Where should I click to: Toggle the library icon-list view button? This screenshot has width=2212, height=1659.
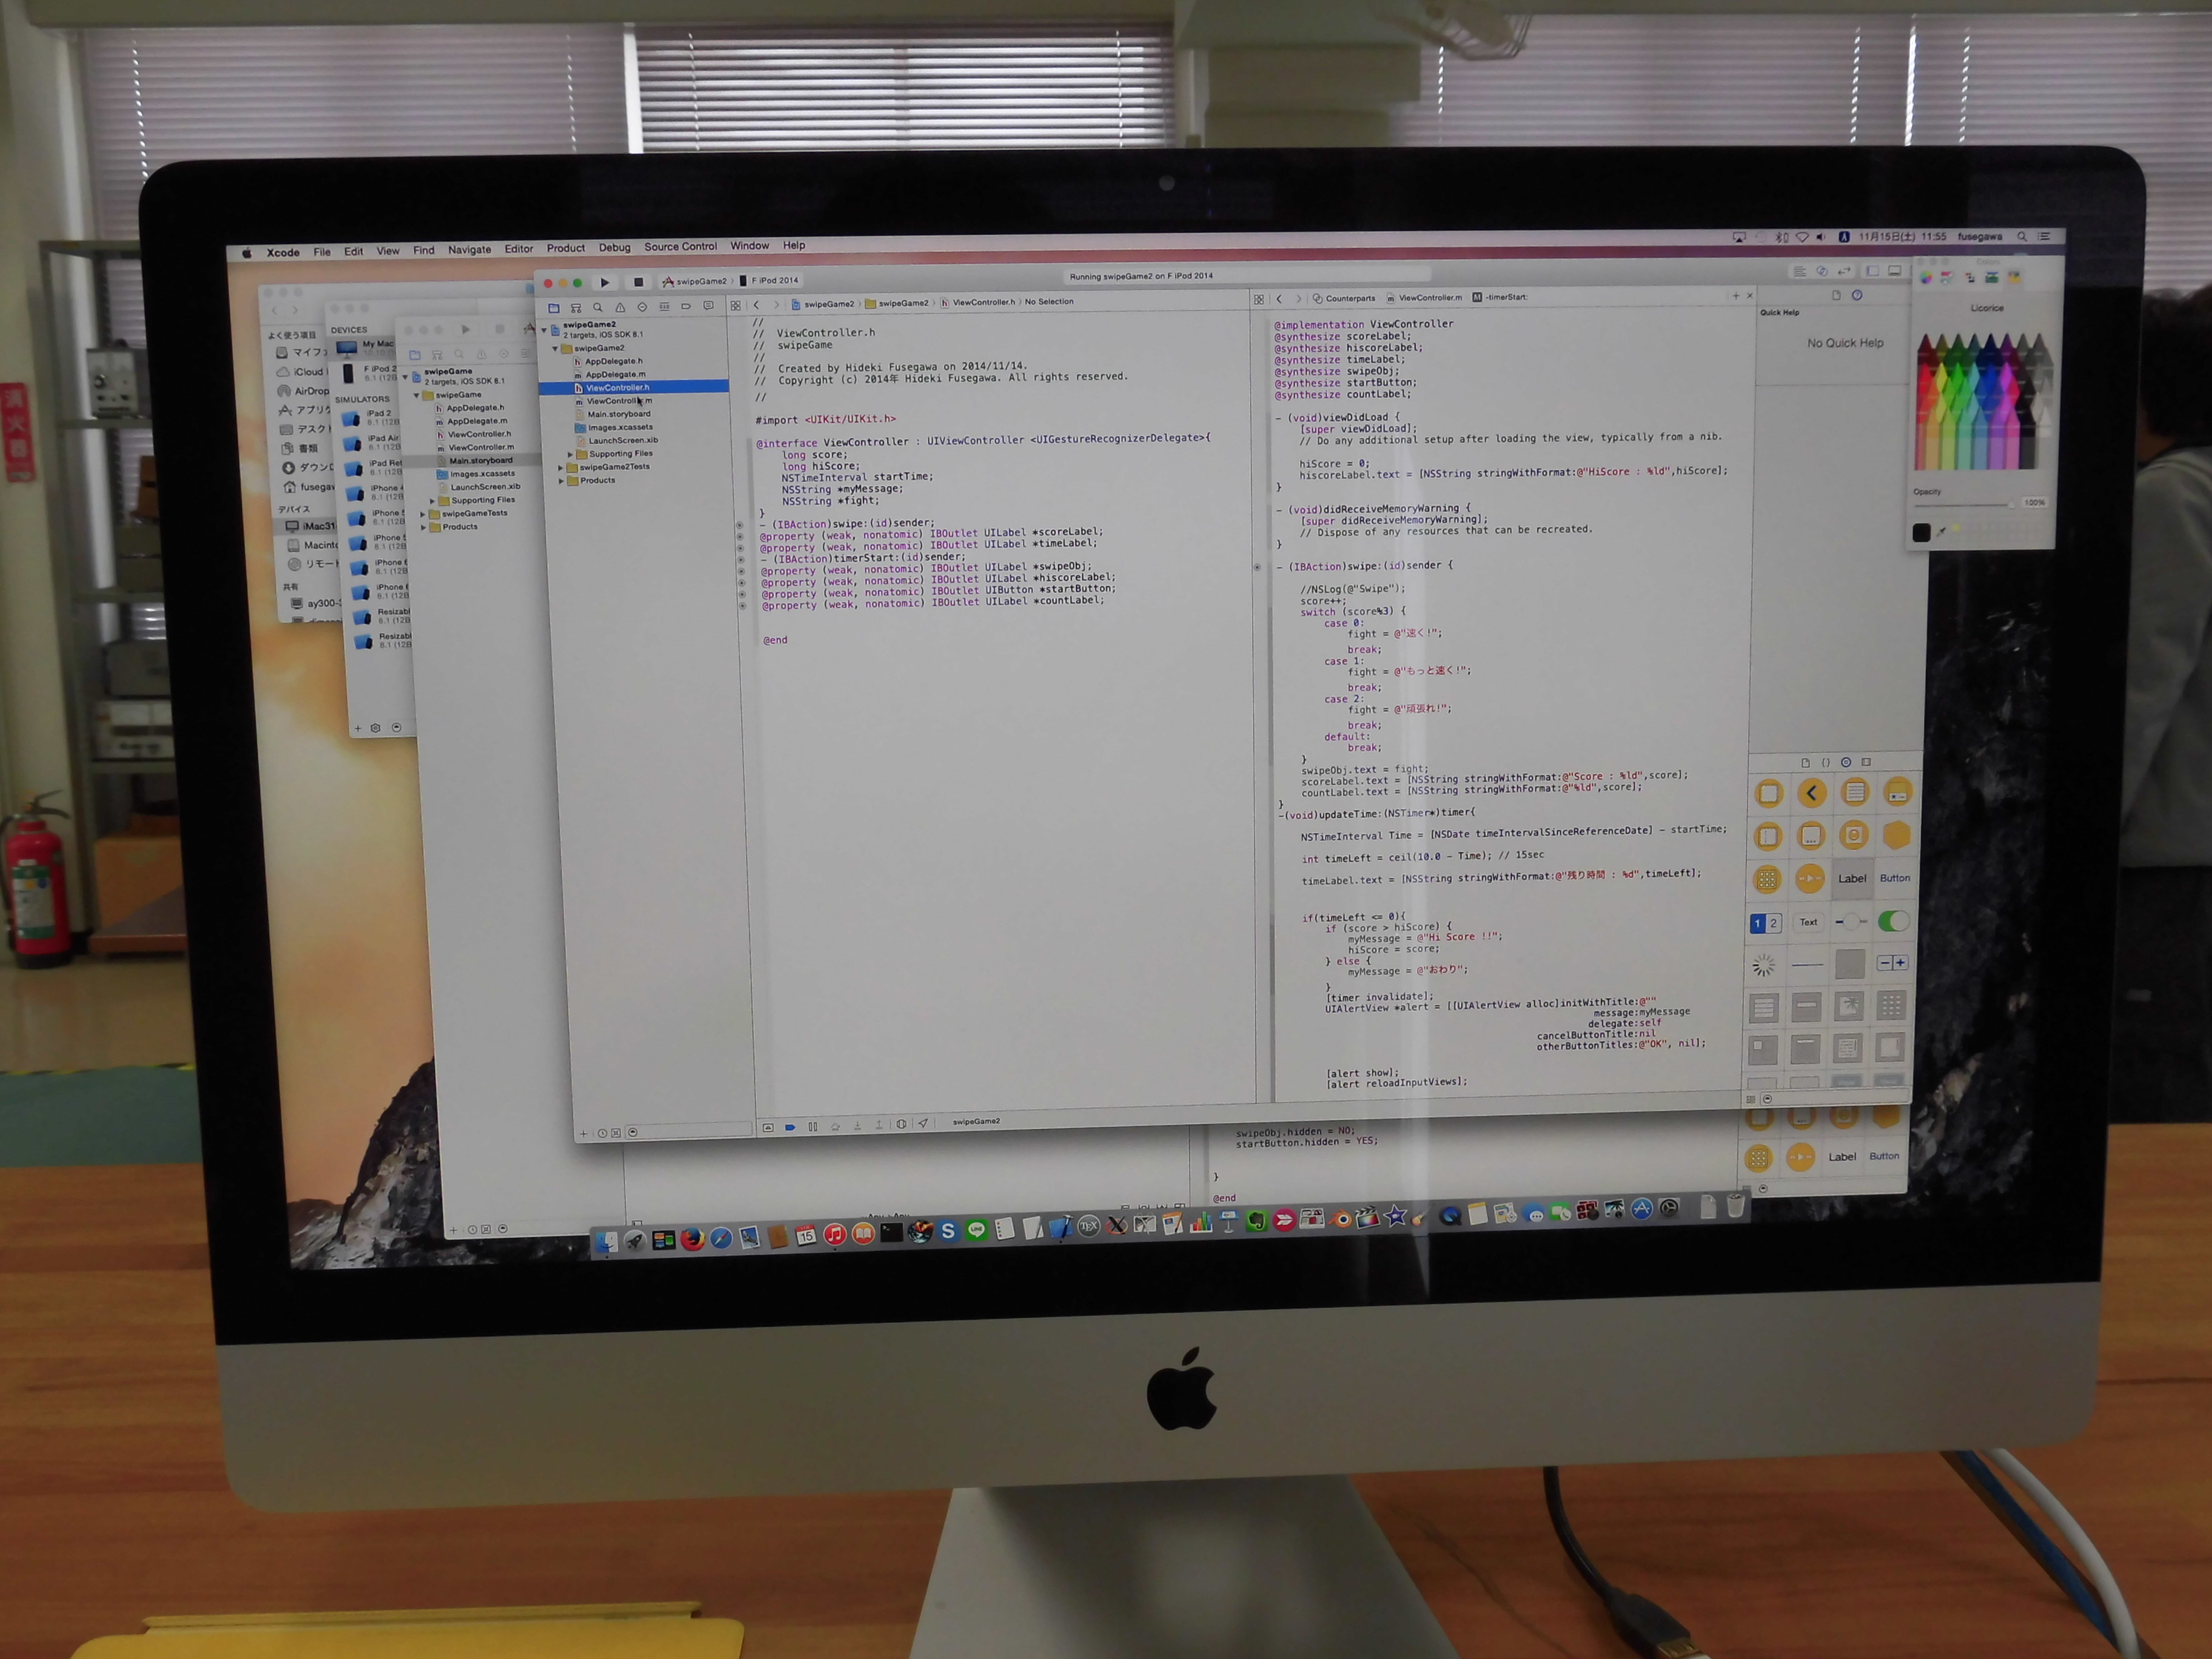coord(1750,1099)
